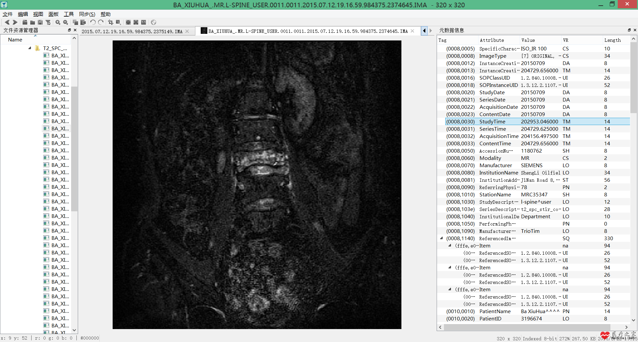This screenshot has width=638, height=342.
Task: Collapse the first (fffe,e0 Item with length 94
Action: 450,245
